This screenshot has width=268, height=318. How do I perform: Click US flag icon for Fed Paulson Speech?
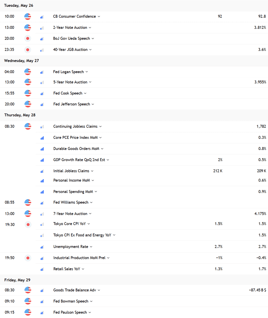28,312
